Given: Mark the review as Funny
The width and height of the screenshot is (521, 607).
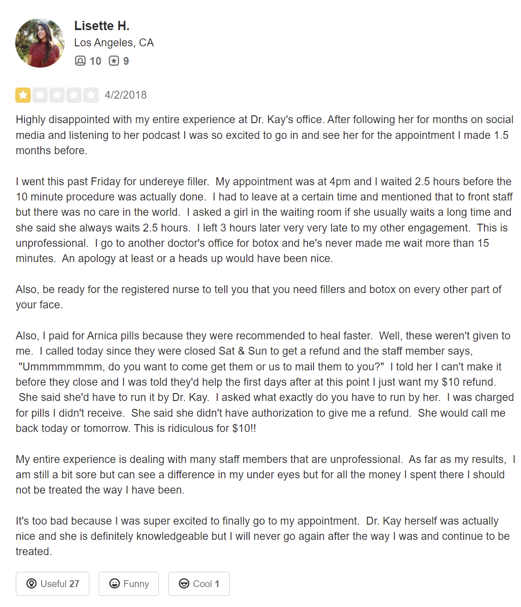Looking at the screenshot, I should click(x=129, y=584).
